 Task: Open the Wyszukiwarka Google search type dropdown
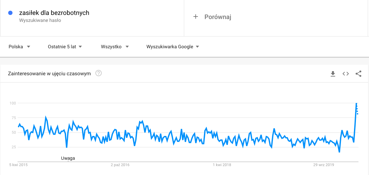[x=173, y=47]
